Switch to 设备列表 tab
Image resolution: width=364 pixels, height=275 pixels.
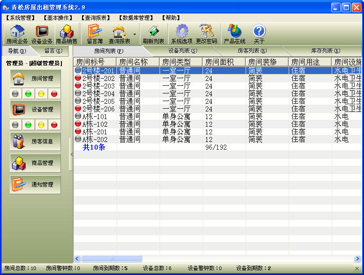pos(183,51)
